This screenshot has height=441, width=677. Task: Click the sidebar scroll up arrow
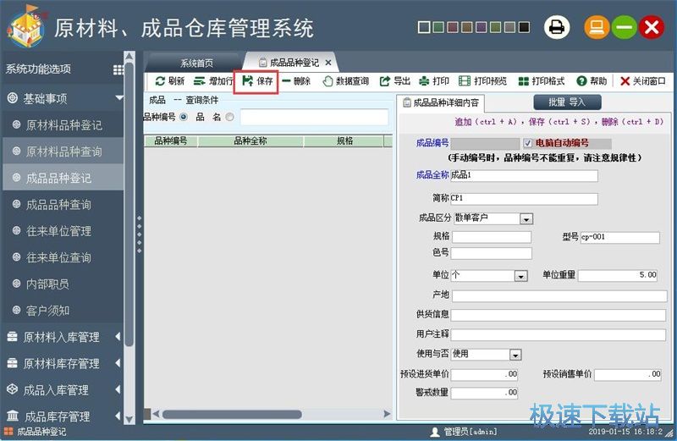(129, 56)
